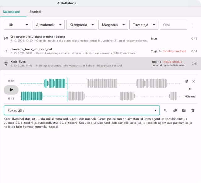Regenerate summary with the AI sparkle icon

(165, 110)
